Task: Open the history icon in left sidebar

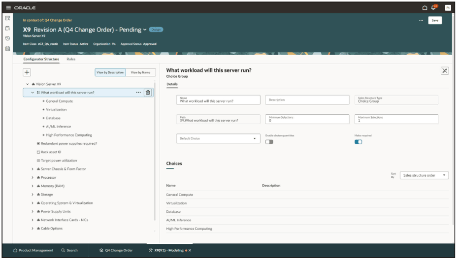Action: [x=8, y=38]
